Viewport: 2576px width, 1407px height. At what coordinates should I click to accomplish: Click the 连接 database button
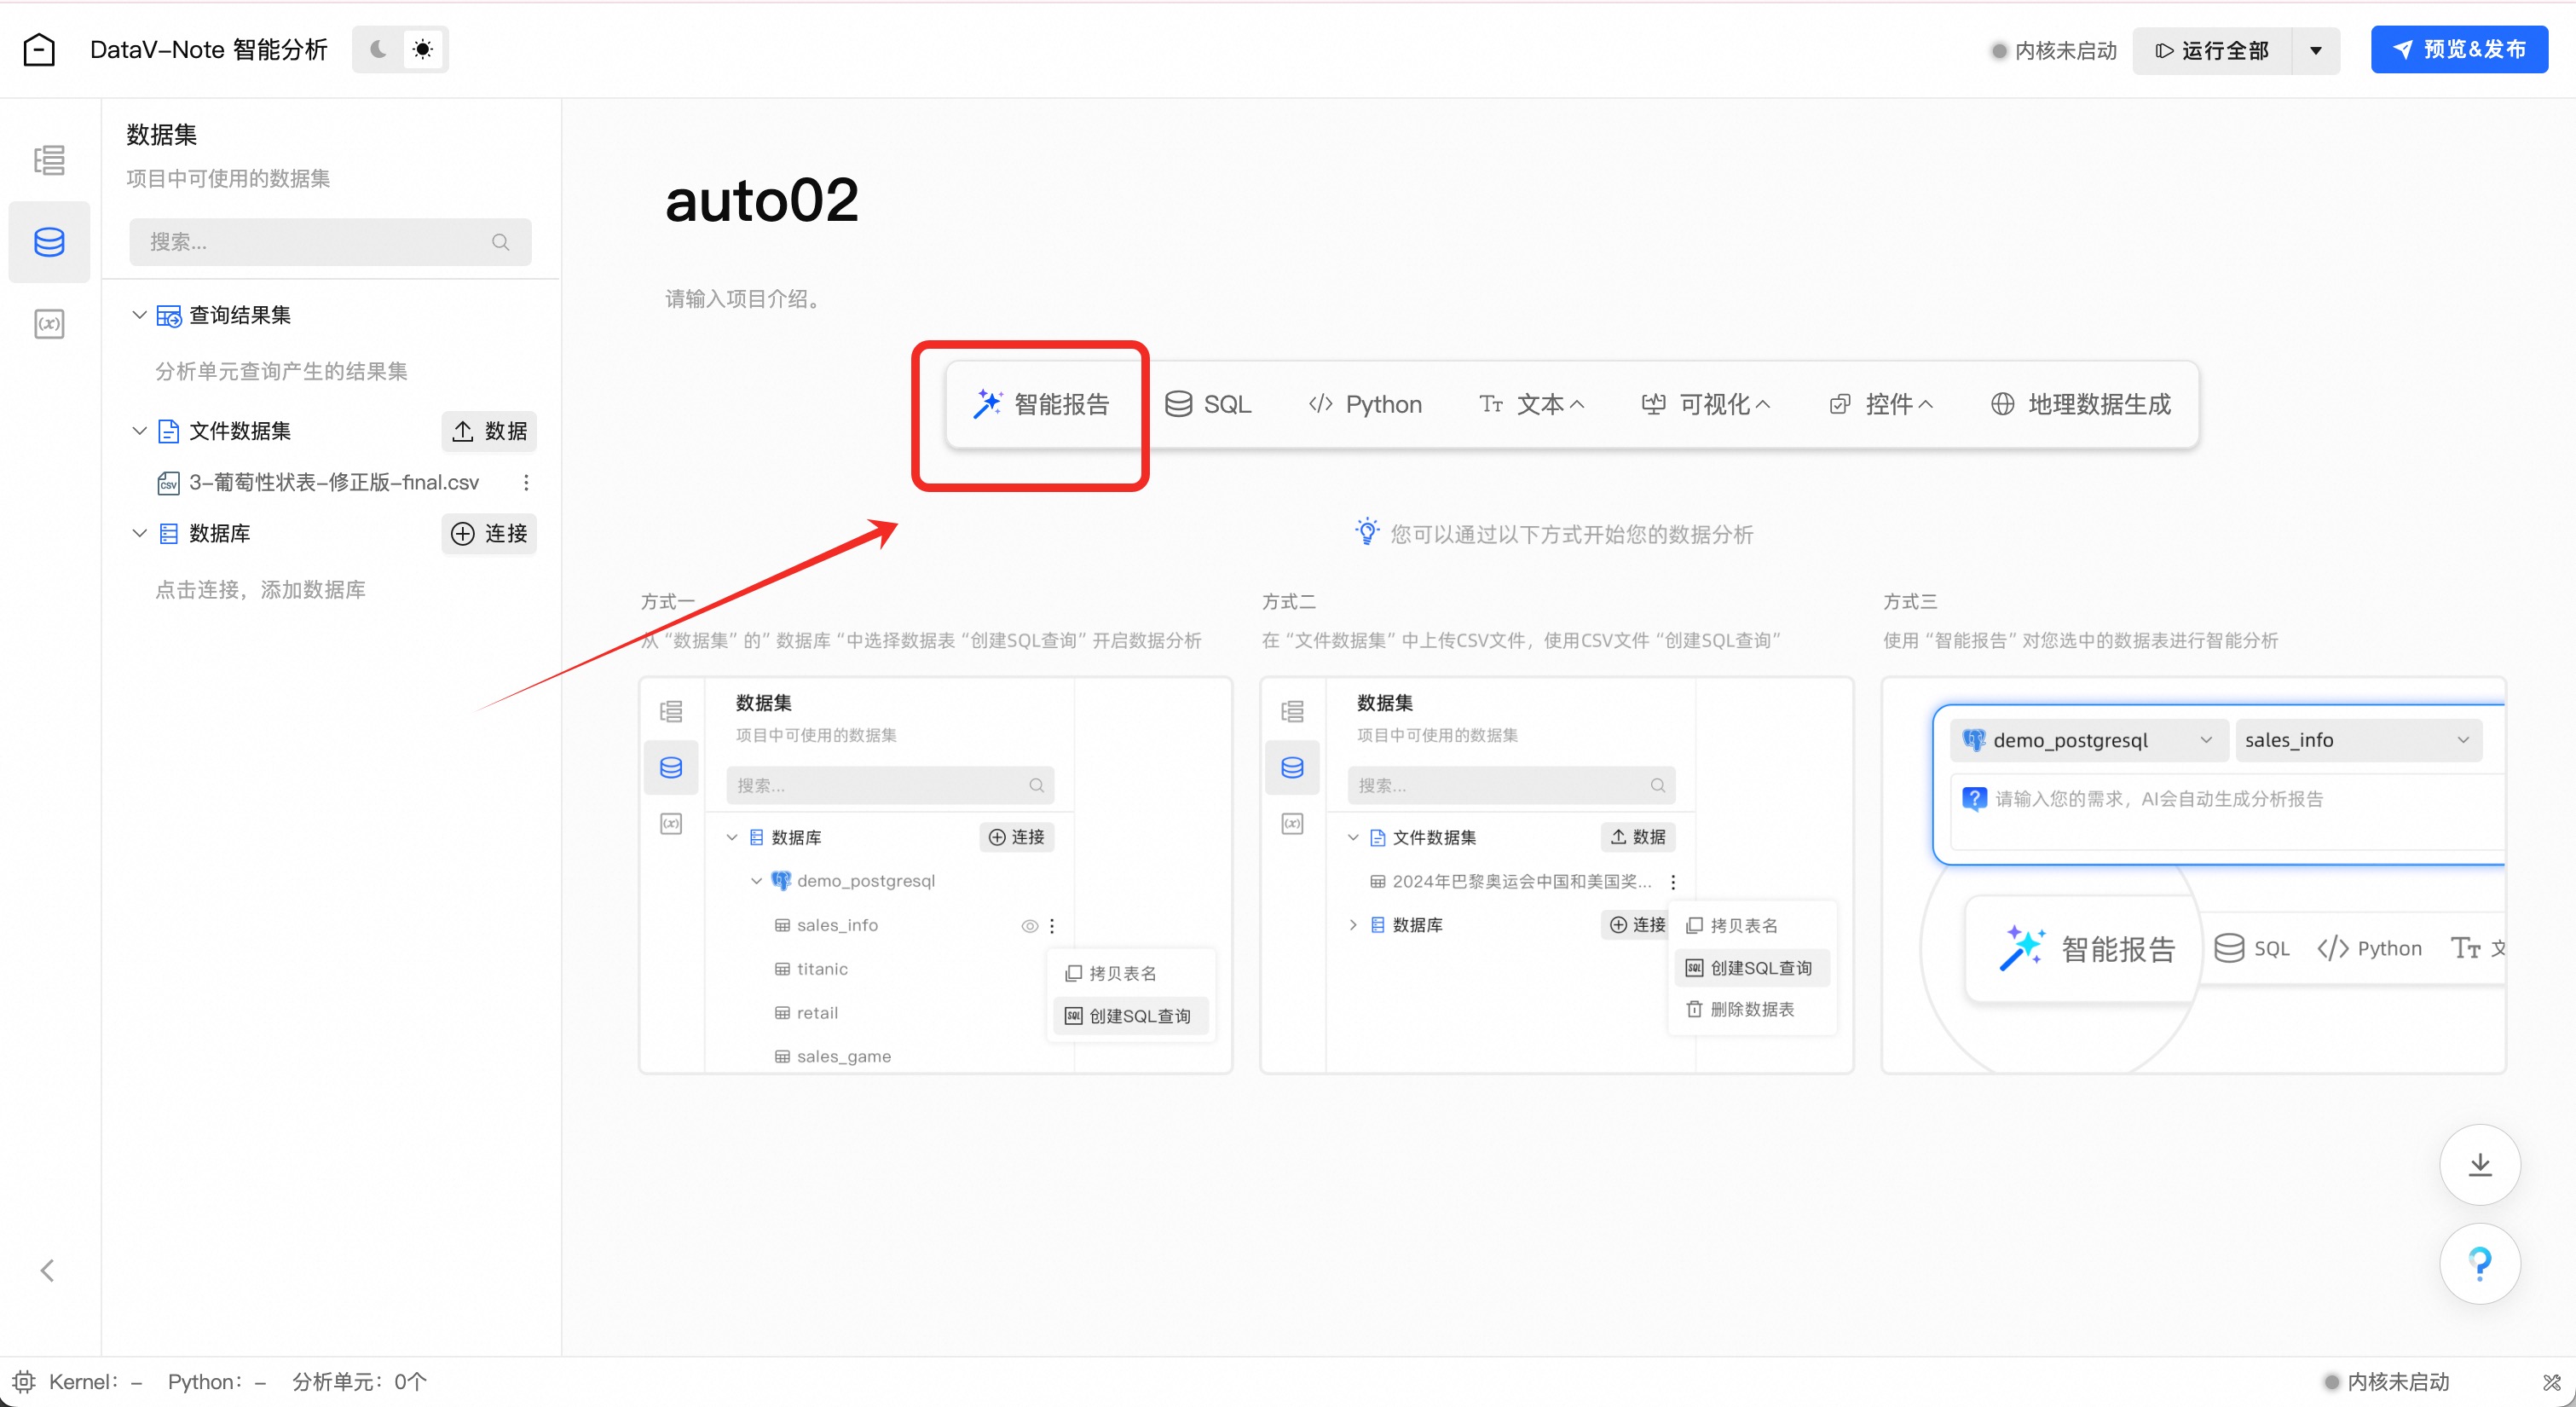(x=489, y=533)
